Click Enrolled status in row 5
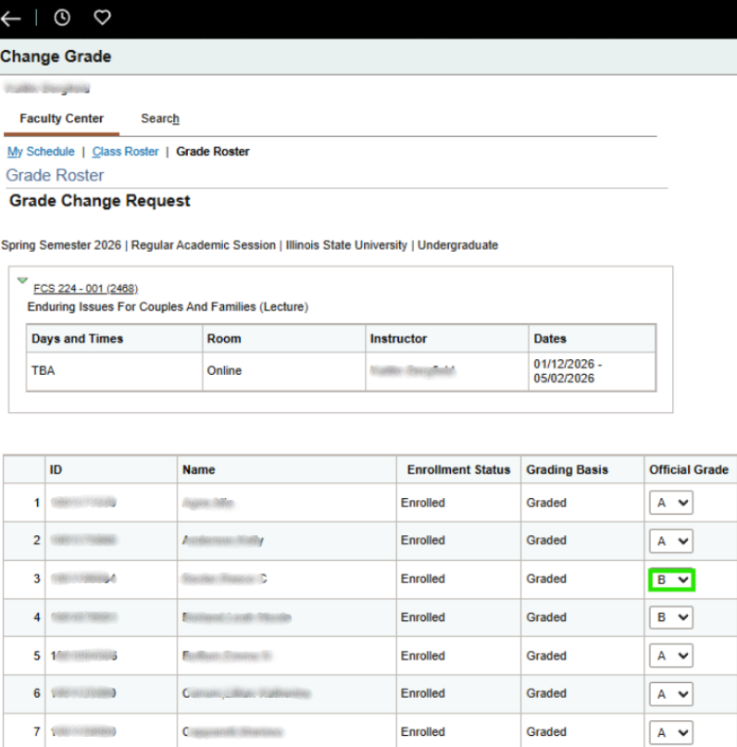This screenshot has height=747, width=737. point(422,656)
